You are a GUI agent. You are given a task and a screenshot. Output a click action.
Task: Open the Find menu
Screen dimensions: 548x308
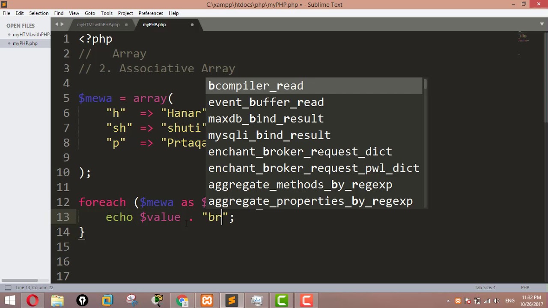(x=59, y=13)
